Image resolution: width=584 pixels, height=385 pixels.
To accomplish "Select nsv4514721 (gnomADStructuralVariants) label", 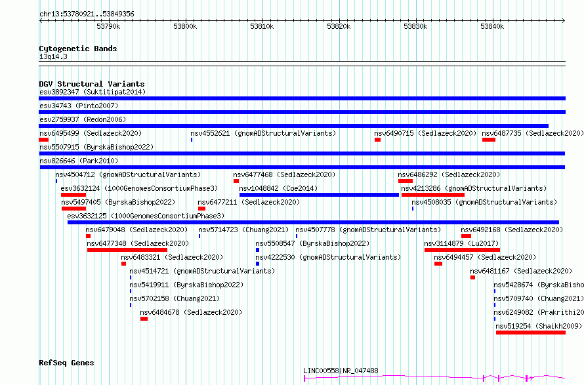I will point(202,271).
